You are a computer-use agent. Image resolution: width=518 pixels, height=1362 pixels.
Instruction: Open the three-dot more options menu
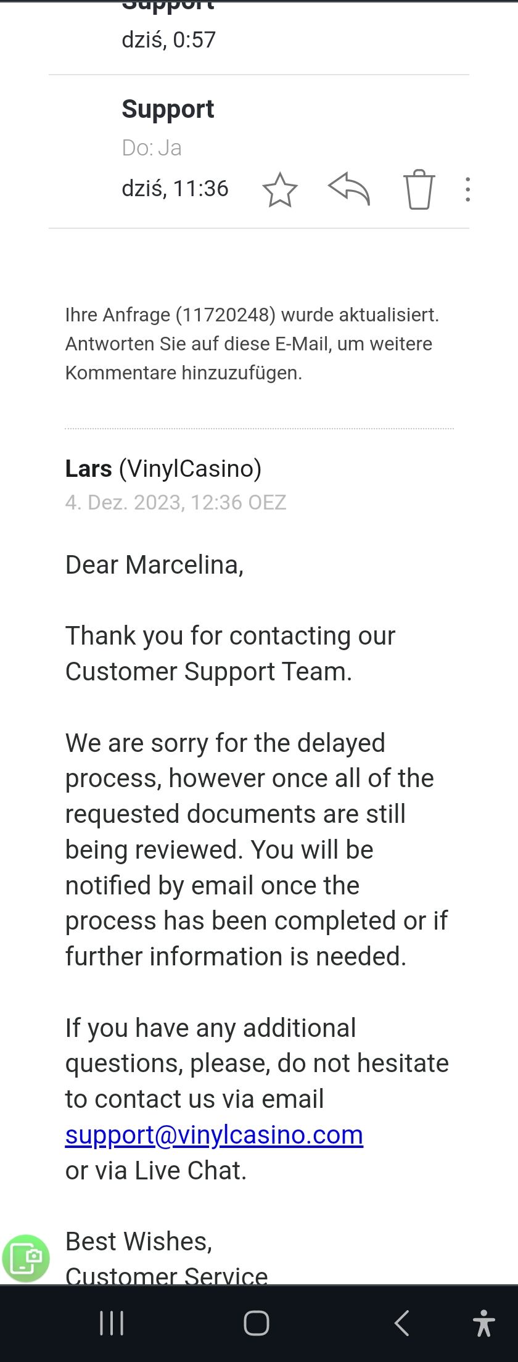[x=468, y=189]
